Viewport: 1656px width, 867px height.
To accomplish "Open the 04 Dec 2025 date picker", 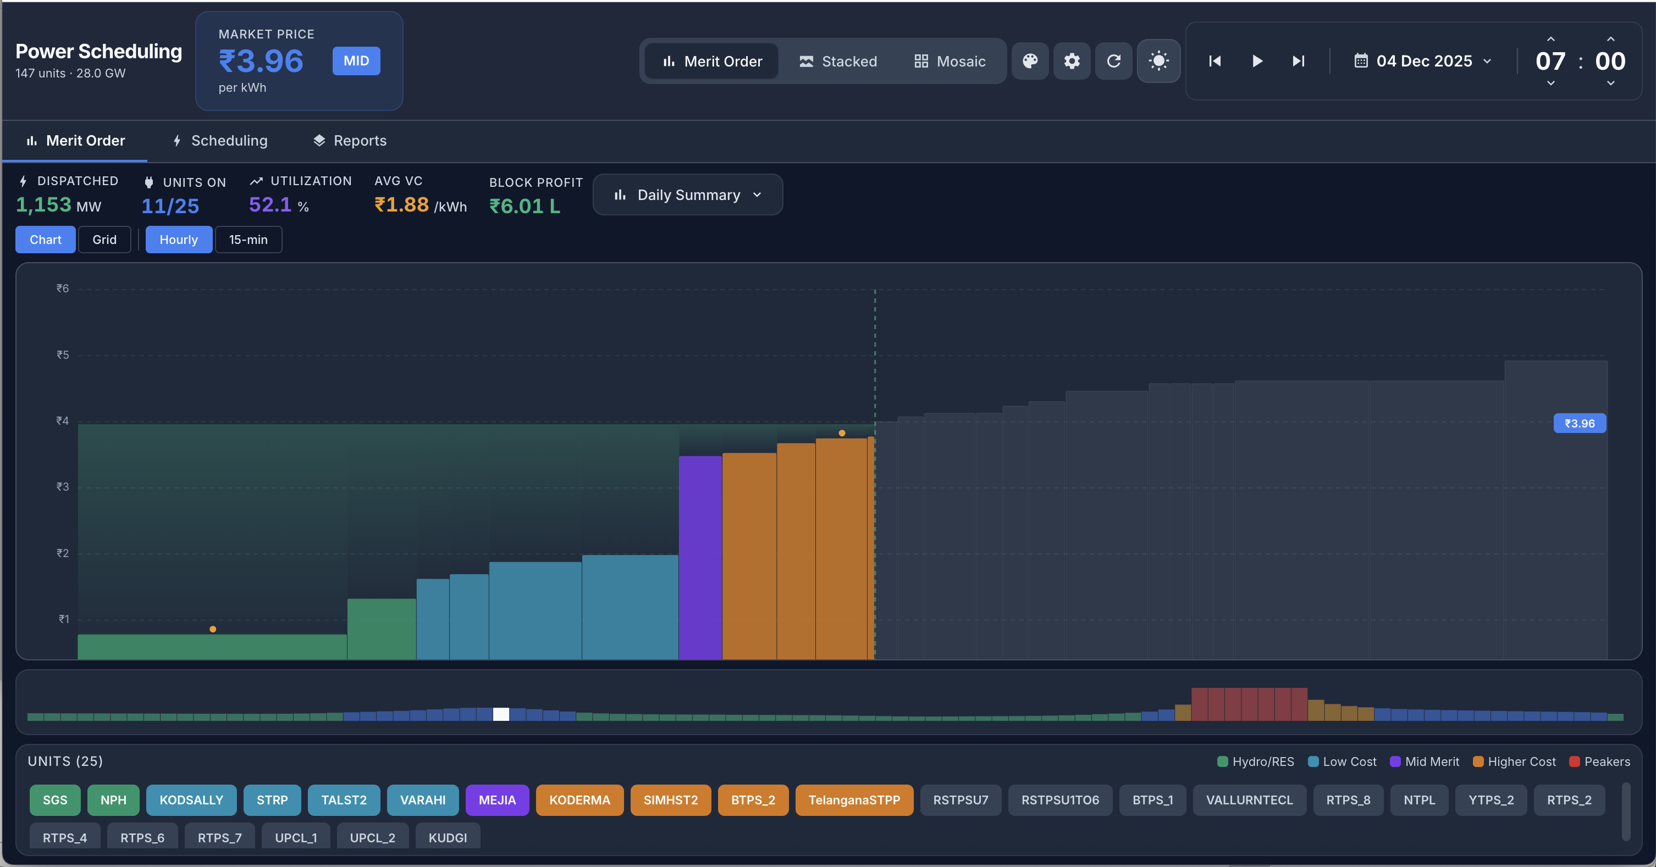I will (x=1423, y=61).
